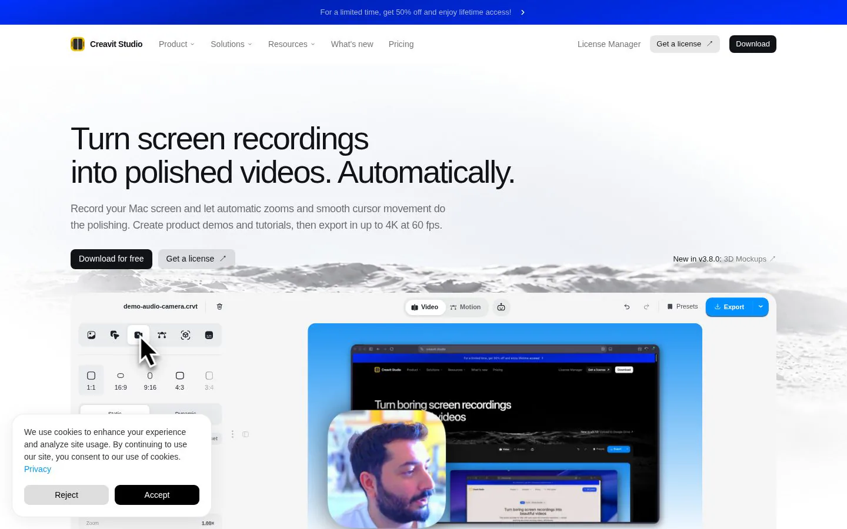The image size is (847, 529).
Task: Click the Zoom 1.00× value
Action: tap(208, 523)
